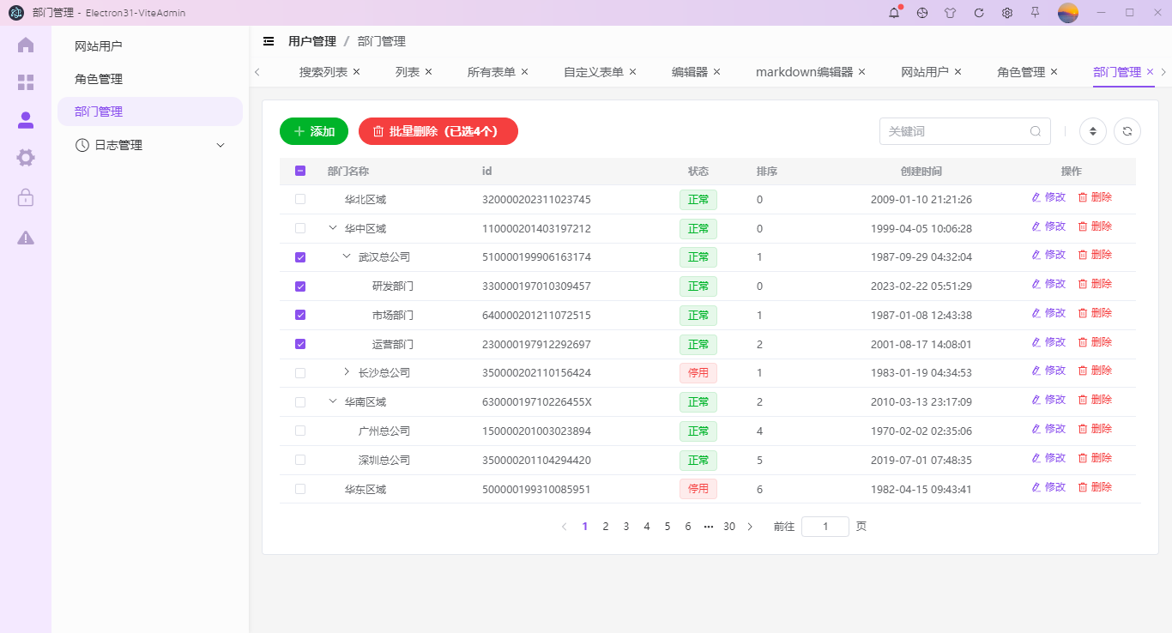Open notifications bell in the title bar
Image resolution: width=1172 pixels, height=633 pixels.
coord(893,13)
